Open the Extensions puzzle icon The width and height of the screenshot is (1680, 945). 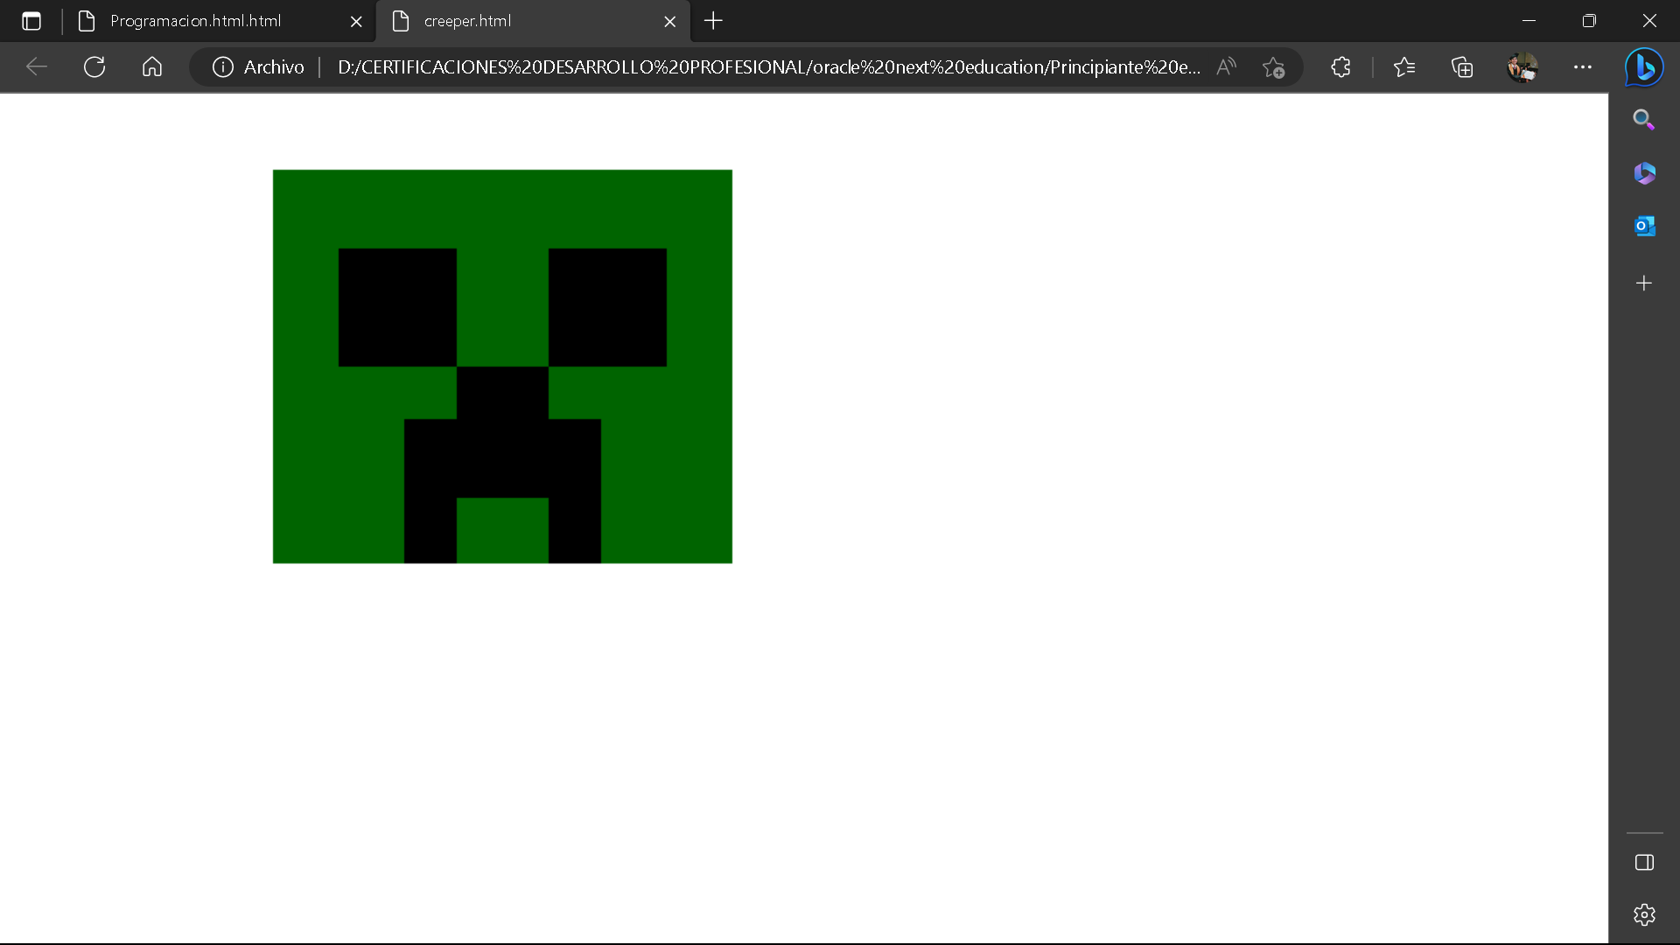1340,67
